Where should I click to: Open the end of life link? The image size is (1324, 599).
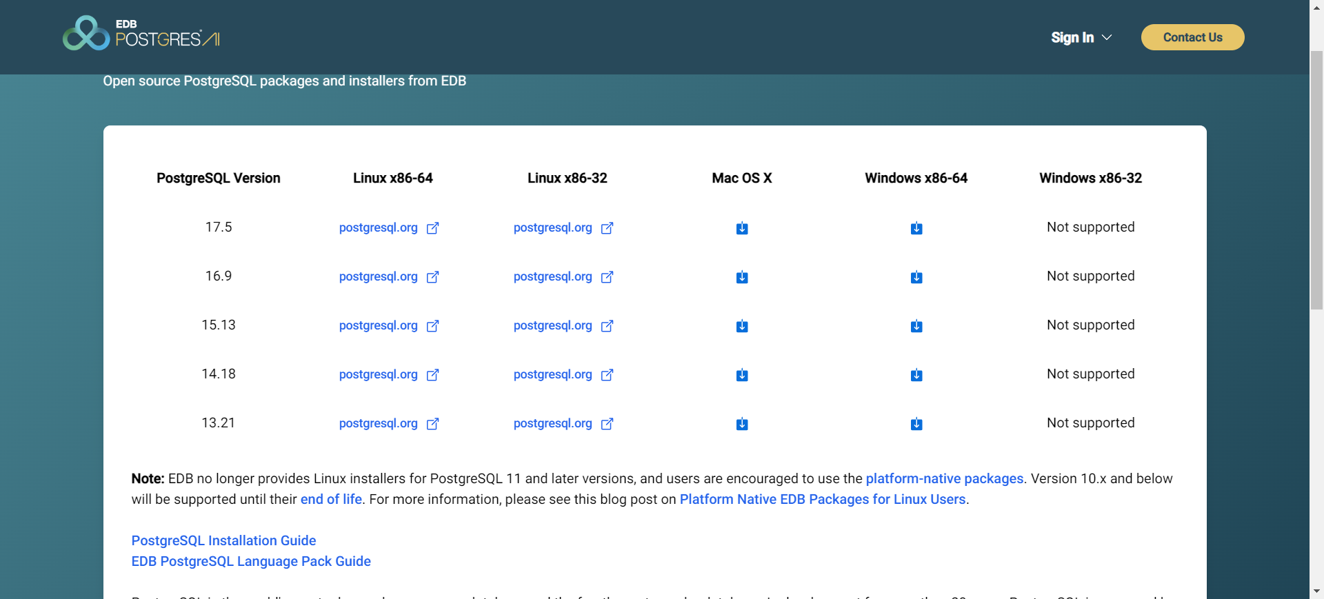click(331, 499)
